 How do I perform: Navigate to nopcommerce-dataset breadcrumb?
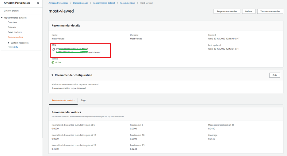tap(104, 3)
